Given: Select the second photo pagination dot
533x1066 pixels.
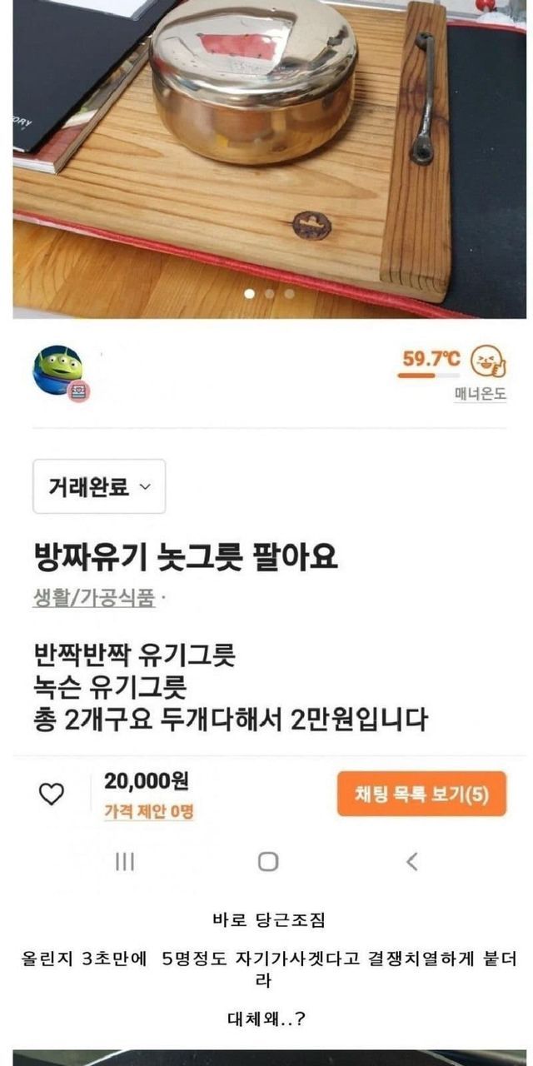Looking at the screenshot, I should click(268, 293).
